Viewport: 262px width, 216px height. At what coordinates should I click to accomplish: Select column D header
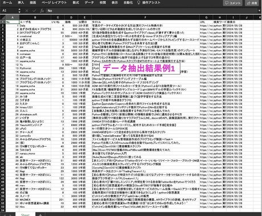coord(71,18)
